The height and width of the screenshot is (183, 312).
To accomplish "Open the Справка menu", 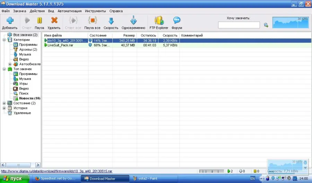I will coord(116,11).
